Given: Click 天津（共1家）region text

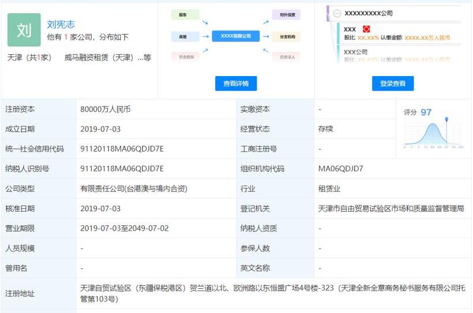Looking at the screenshot, I should (29, 57).
